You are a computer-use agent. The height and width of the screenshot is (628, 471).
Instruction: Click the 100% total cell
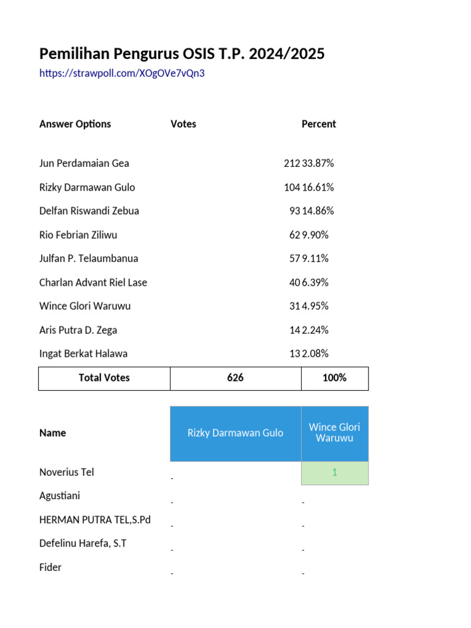(x=334, y=378)
